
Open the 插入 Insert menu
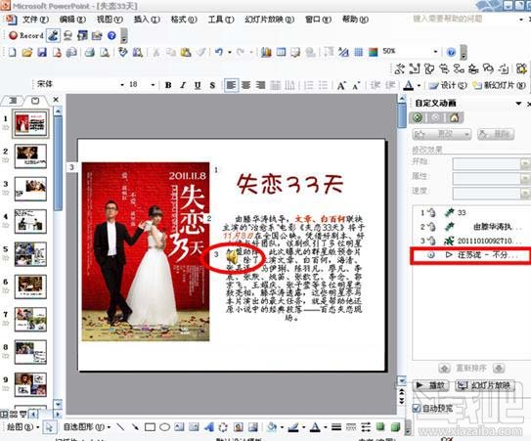tap(147, 20)
